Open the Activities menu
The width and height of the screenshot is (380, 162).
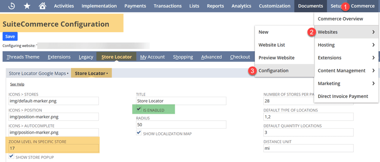coord(64,6)
